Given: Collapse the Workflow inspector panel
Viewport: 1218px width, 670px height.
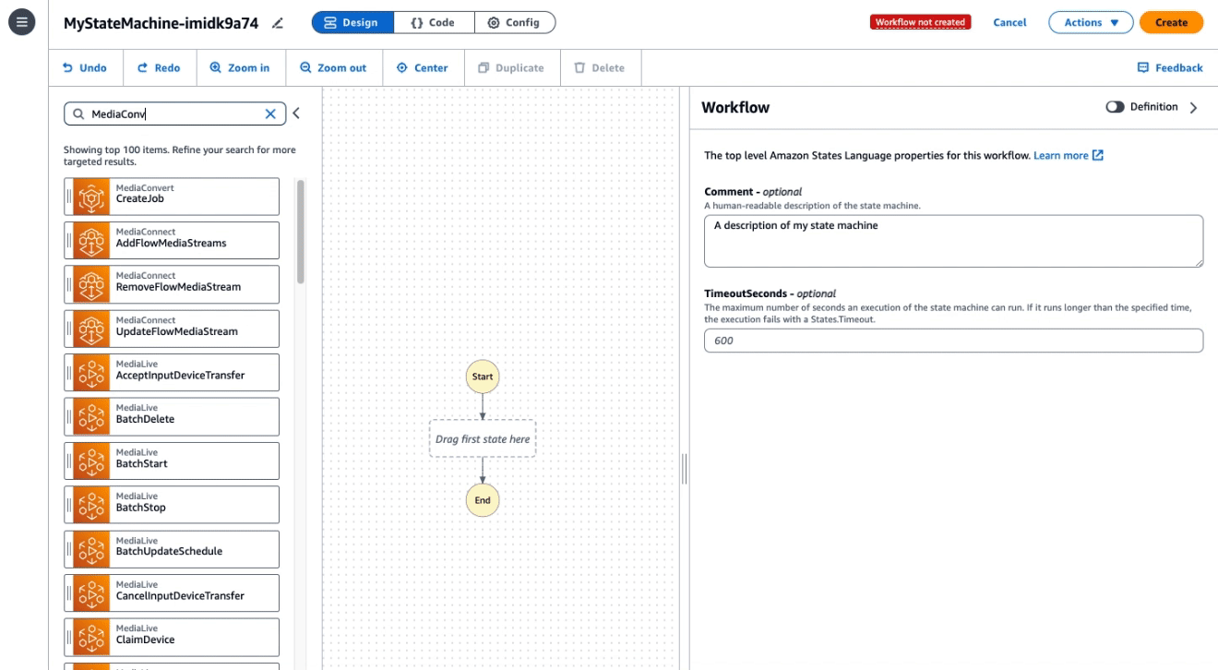Looking at the screenshot, I should click(1193, 107).
